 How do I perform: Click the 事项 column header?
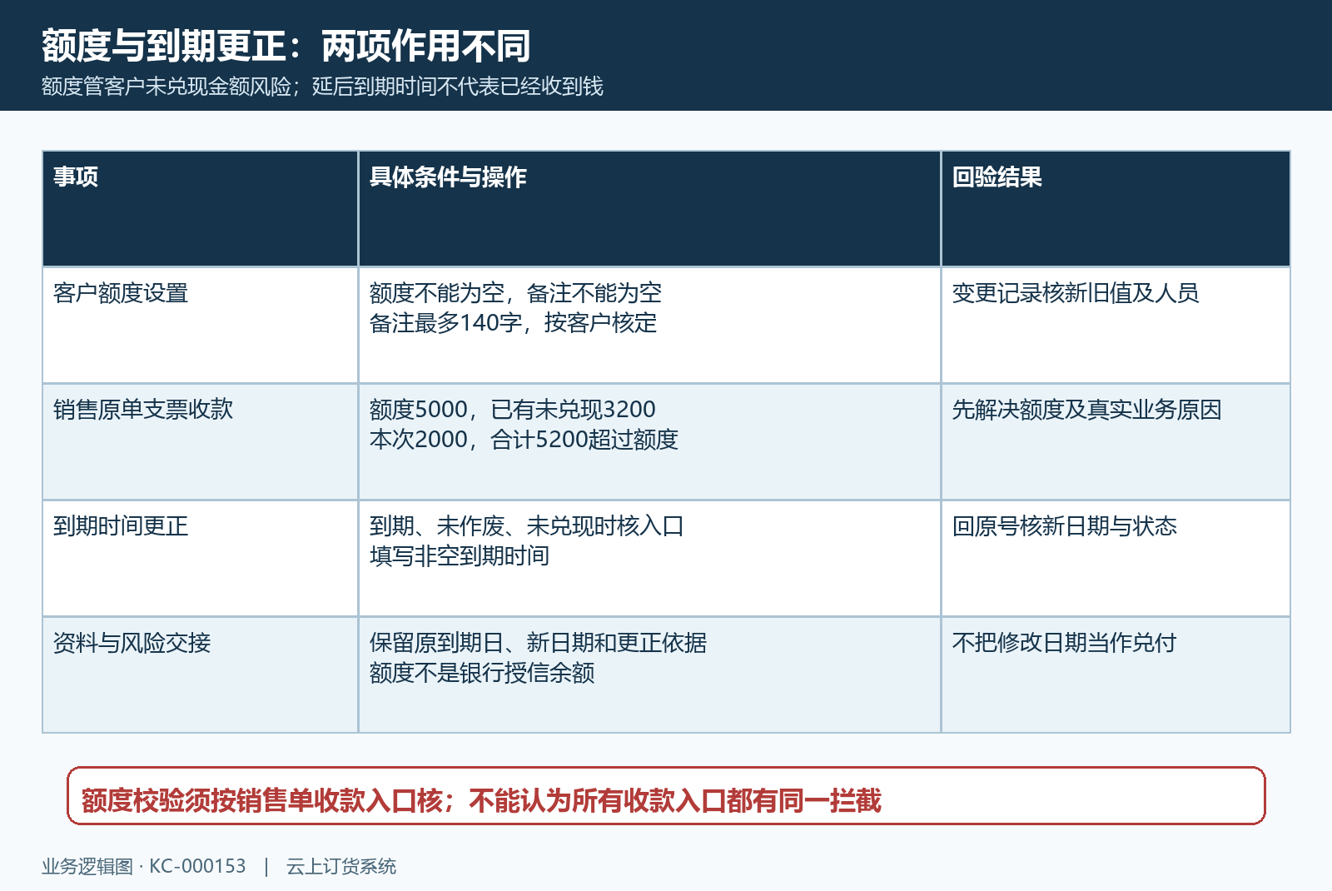coord(201,209)
